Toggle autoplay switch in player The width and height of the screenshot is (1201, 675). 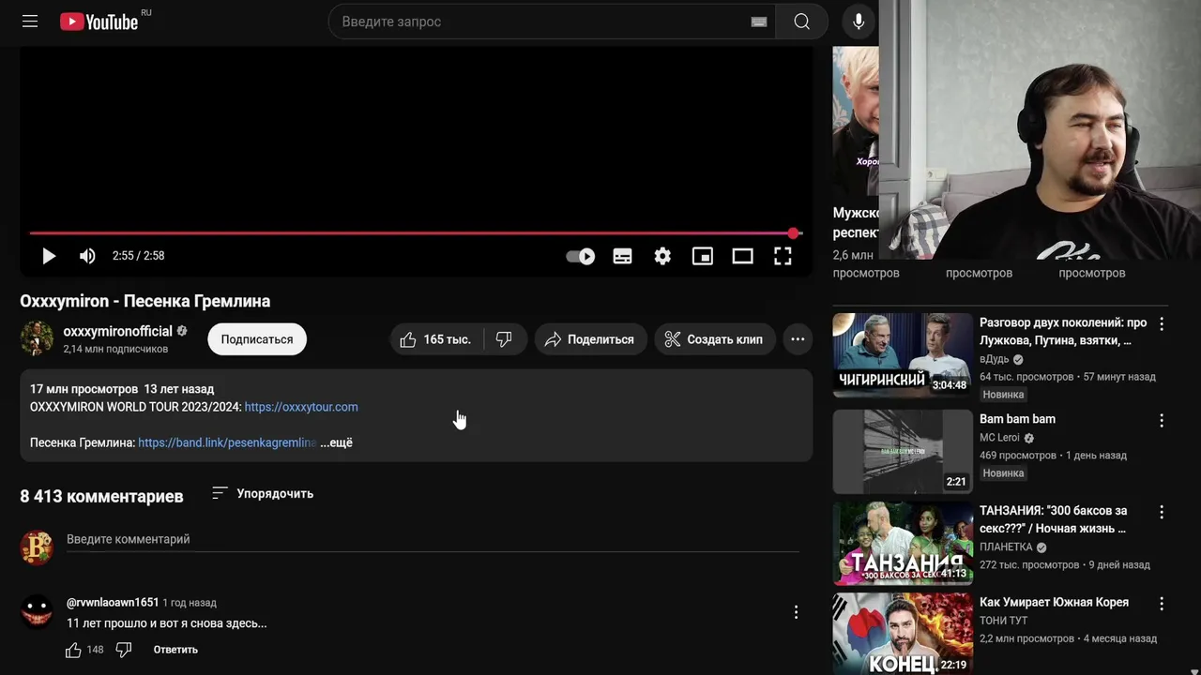pyautogui.click(x=581, y=256)
